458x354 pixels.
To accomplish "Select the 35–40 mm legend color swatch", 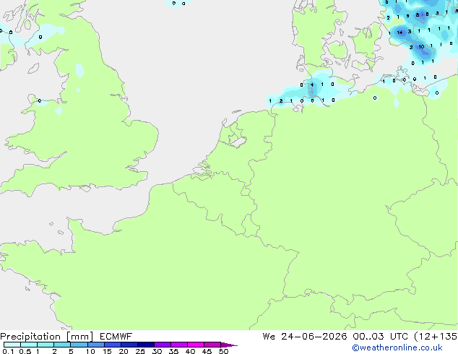I will pos(179,345).
